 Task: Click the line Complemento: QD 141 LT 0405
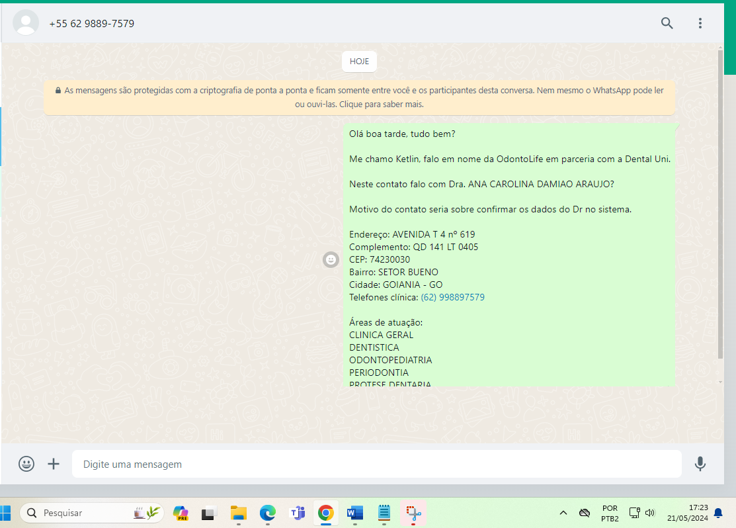click(413, 247)
